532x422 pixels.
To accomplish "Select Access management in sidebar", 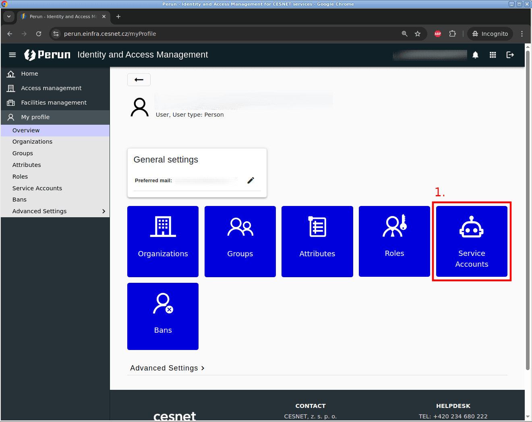I will point(51,88).
